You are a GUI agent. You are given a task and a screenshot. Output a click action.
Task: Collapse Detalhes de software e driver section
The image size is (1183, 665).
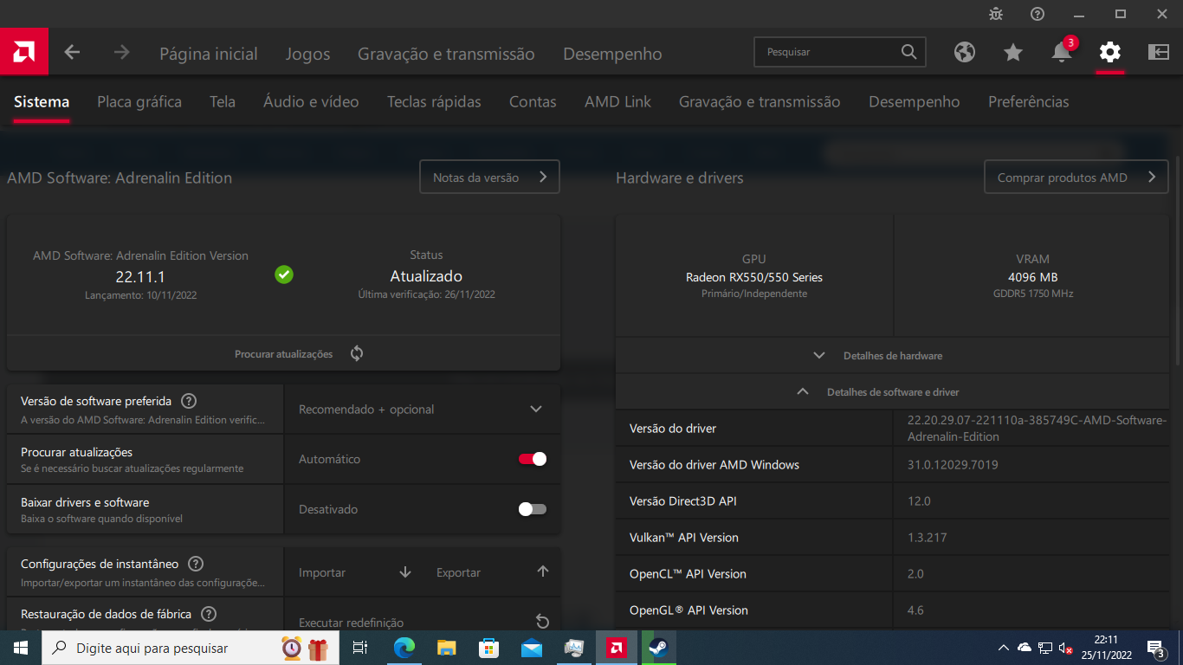[892, 392]
